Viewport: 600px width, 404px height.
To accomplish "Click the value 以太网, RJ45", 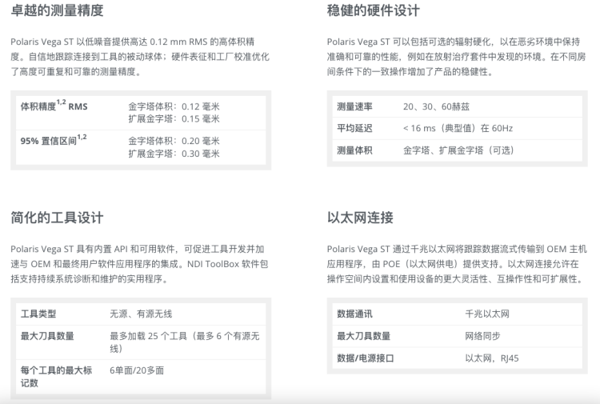I will pos(492,358).
